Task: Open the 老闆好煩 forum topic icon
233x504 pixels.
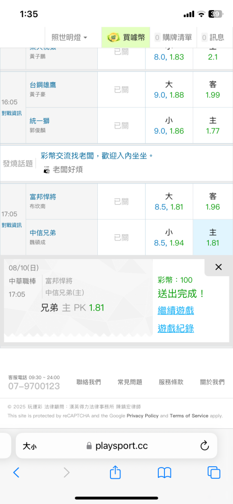Action: [x=46, y=170]
